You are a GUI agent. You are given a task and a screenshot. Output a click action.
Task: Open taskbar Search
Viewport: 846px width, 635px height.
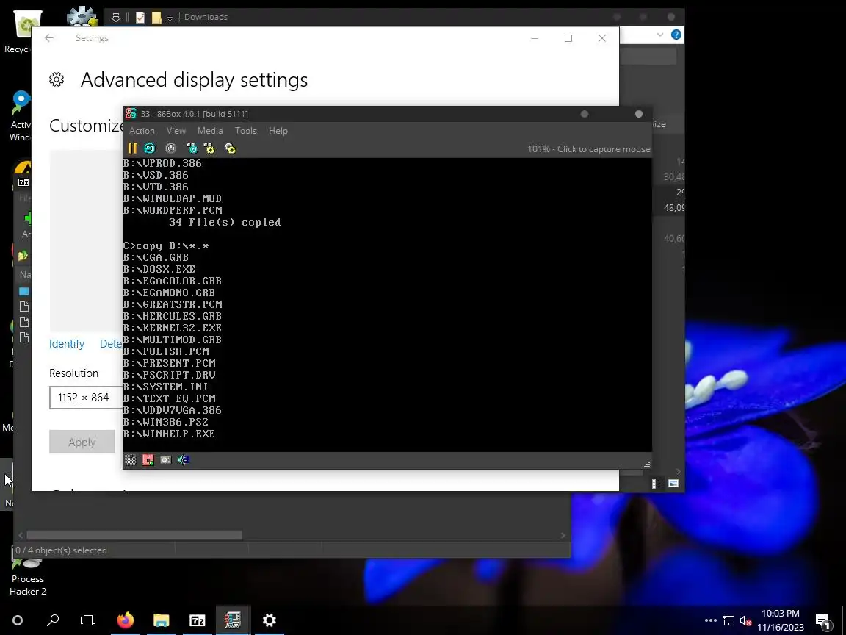click(53, 620)
